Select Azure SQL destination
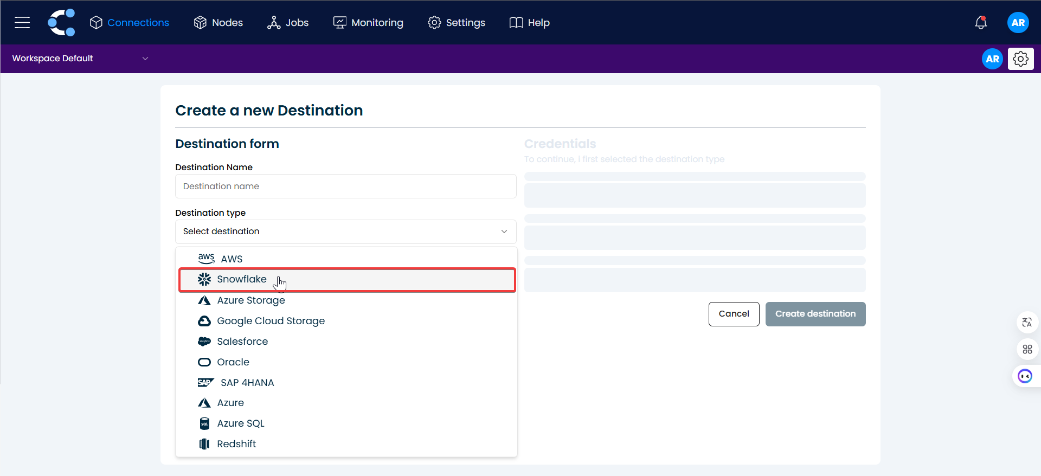The image size is (1041, 476). (x=346, y=423)
